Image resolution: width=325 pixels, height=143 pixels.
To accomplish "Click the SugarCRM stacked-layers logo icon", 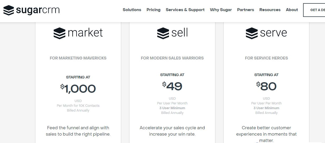I will point(8,10).
